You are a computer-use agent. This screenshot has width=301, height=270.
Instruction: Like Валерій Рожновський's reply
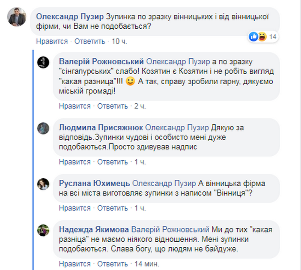(75, 106)
